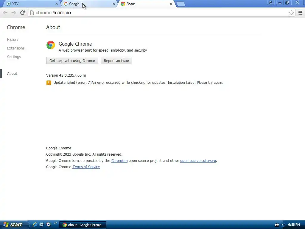Expand the quick launch chevron
Screen dimensions: 305x229
[x=56, y=223]
